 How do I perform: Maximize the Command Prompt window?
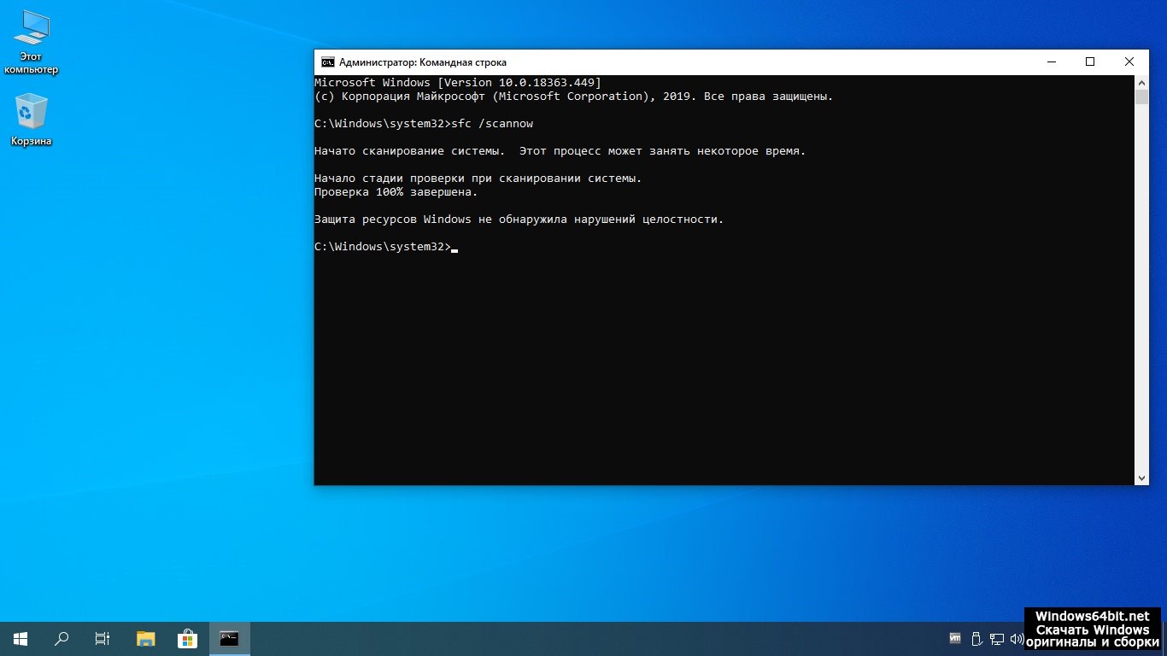pyautogui.click(x=1090, y=62)
